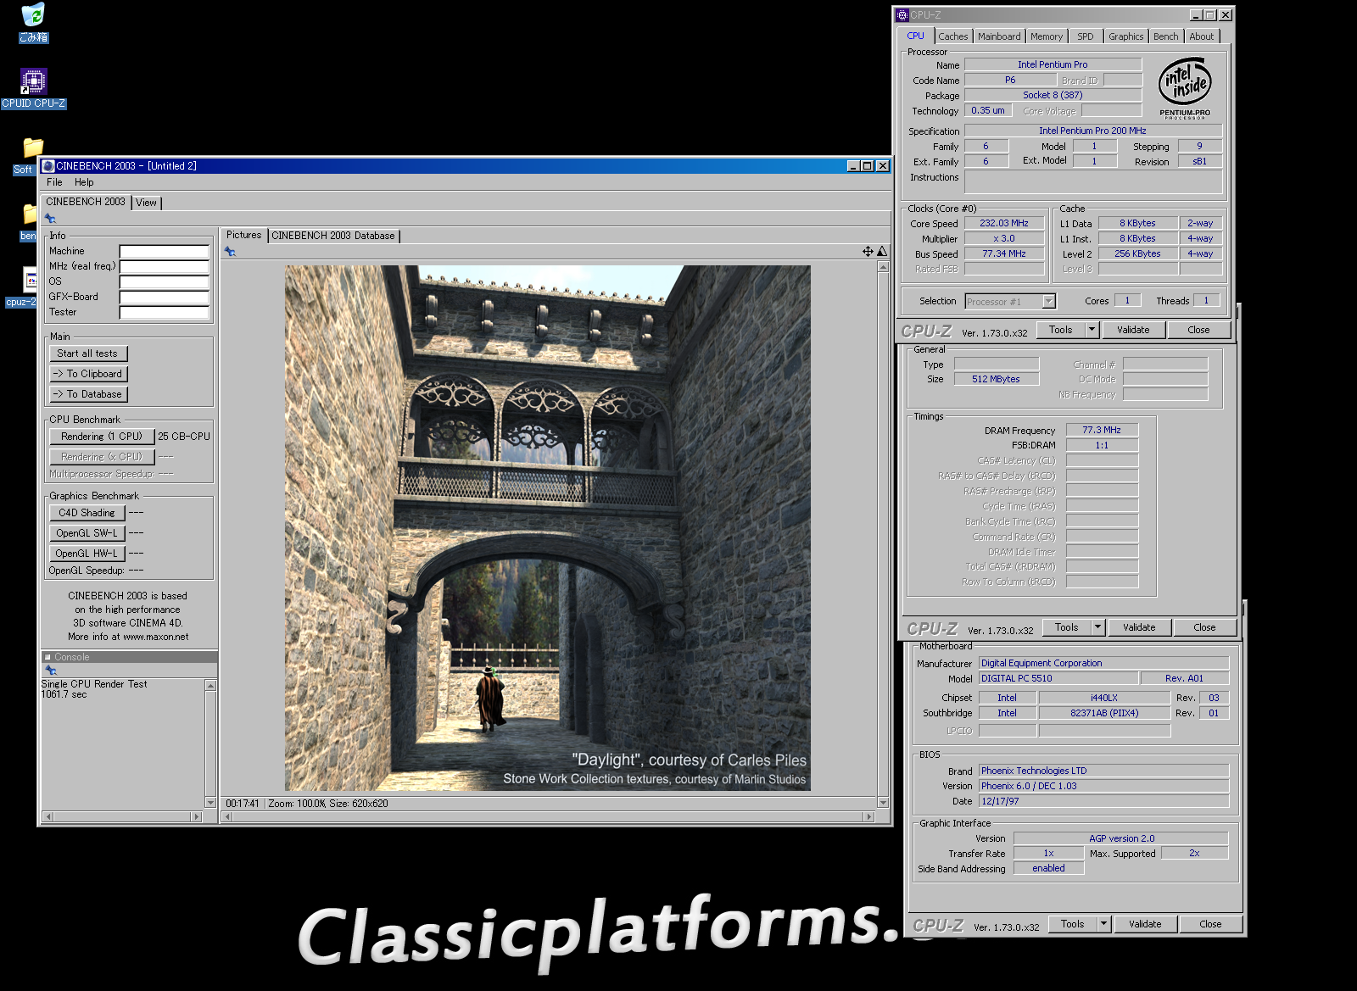The width and height of the screenshot is (1357, 991).
Task: Run the OpenGL SW-L benchmark
Action: [x=87, y=533]
